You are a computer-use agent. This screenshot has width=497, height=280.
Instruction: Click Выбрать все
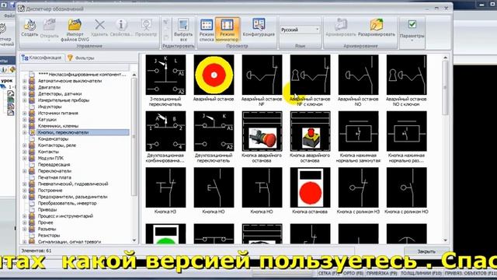[183, 30]
